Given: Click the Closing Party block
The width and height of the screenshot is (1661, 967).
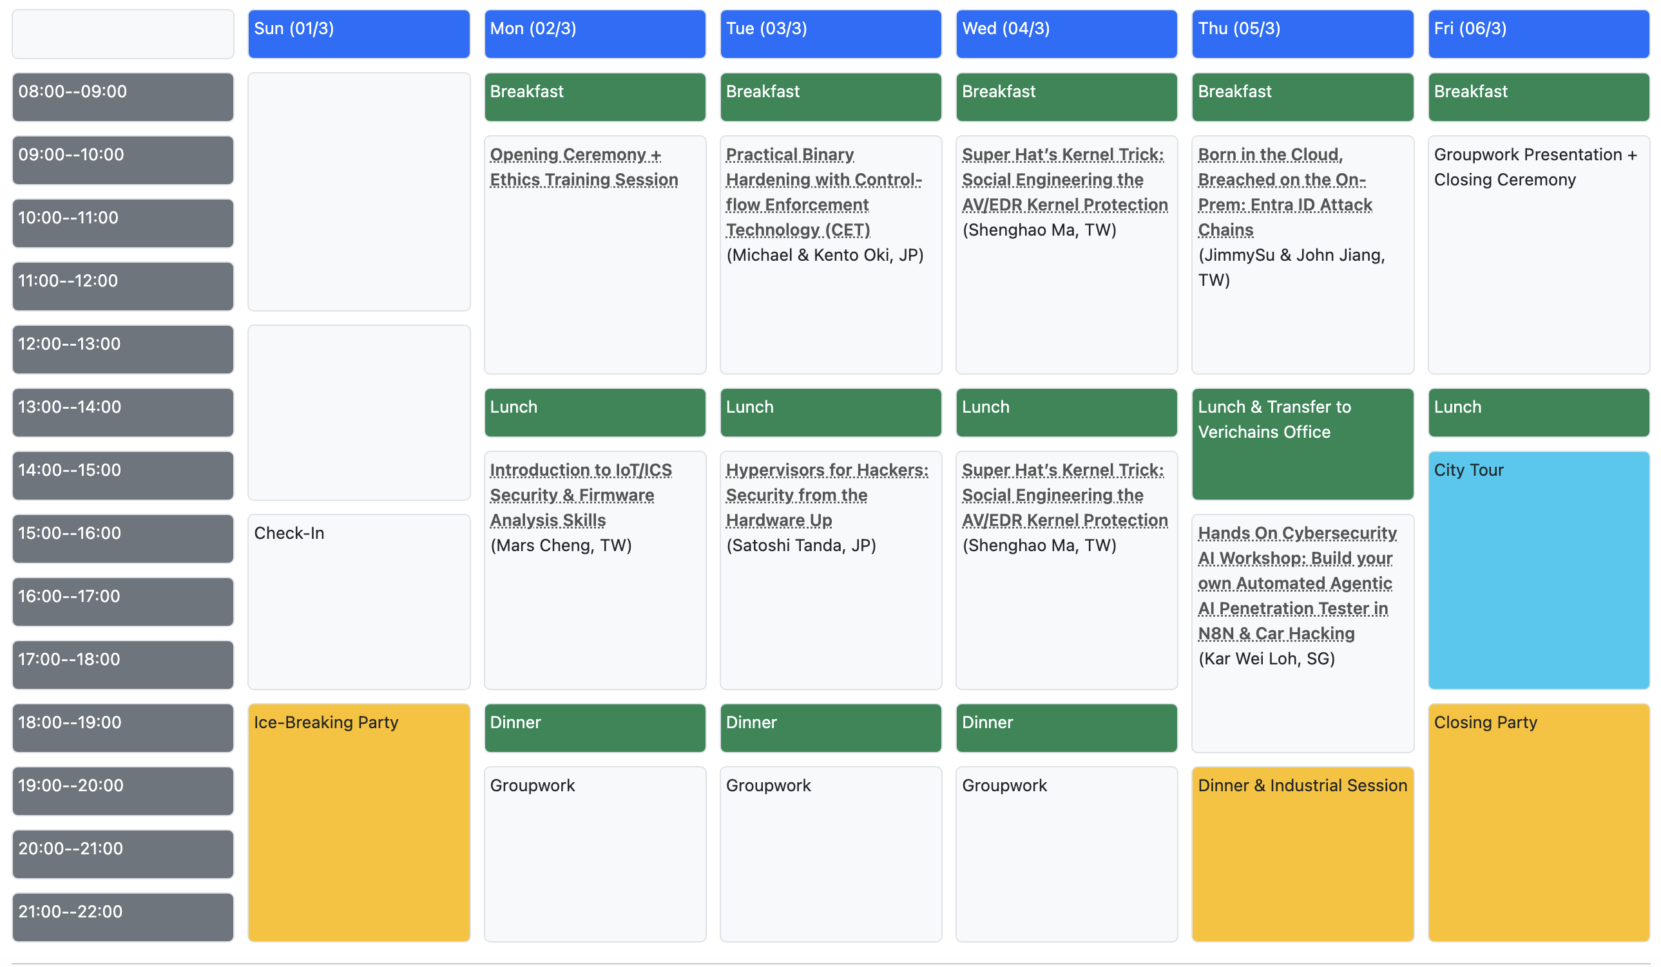Looking at the screenshot, I should (x=1538, y=822).
